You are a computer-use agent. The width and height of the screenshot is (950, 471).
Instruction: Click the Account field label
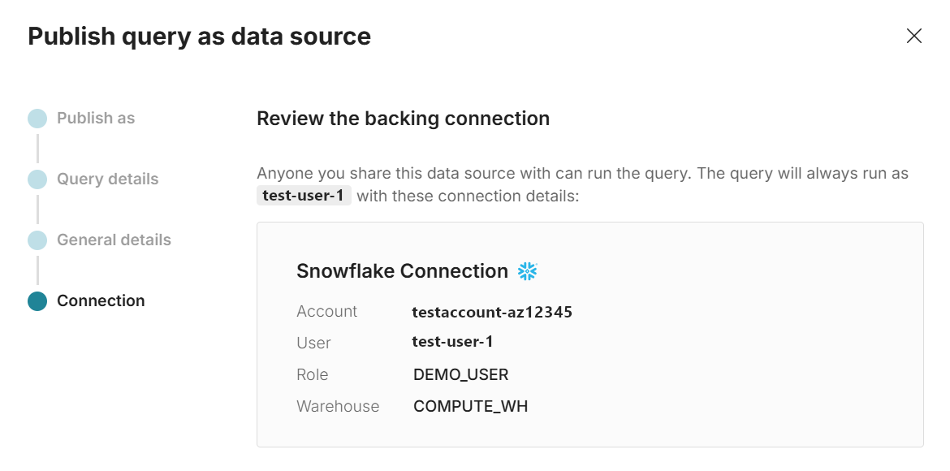point(326,312)
